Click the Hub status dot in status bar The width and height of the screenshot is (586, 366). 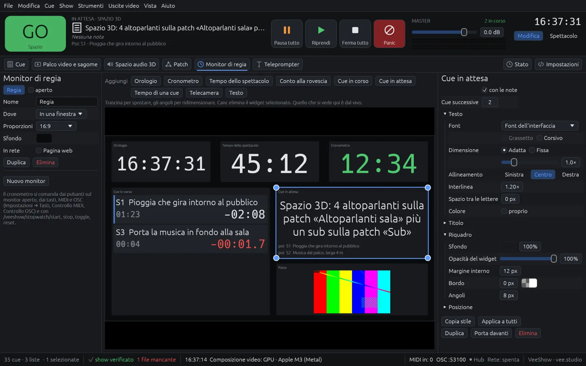tap(471, 360)
